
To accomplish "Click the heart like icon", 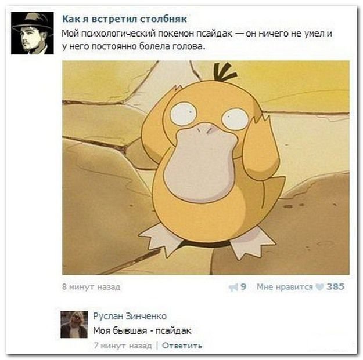I will pyautogui.click(x=319, y=287).
